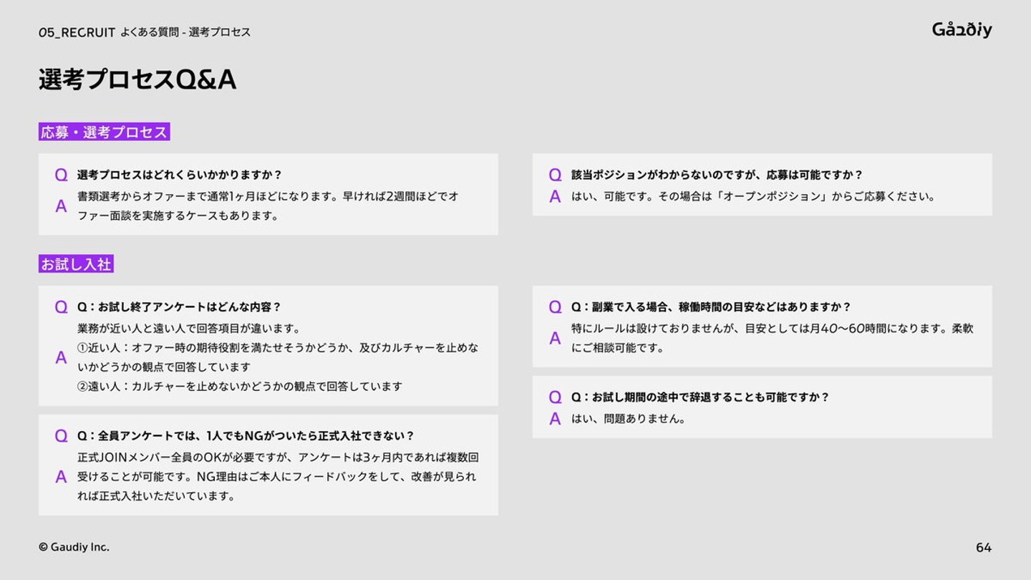Click the 05_RECRUIT breadcrumb label

pos(77,32)
